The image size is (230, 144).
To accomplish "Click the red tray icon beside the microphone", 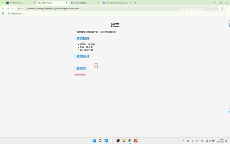I will (x=188, y=141).
